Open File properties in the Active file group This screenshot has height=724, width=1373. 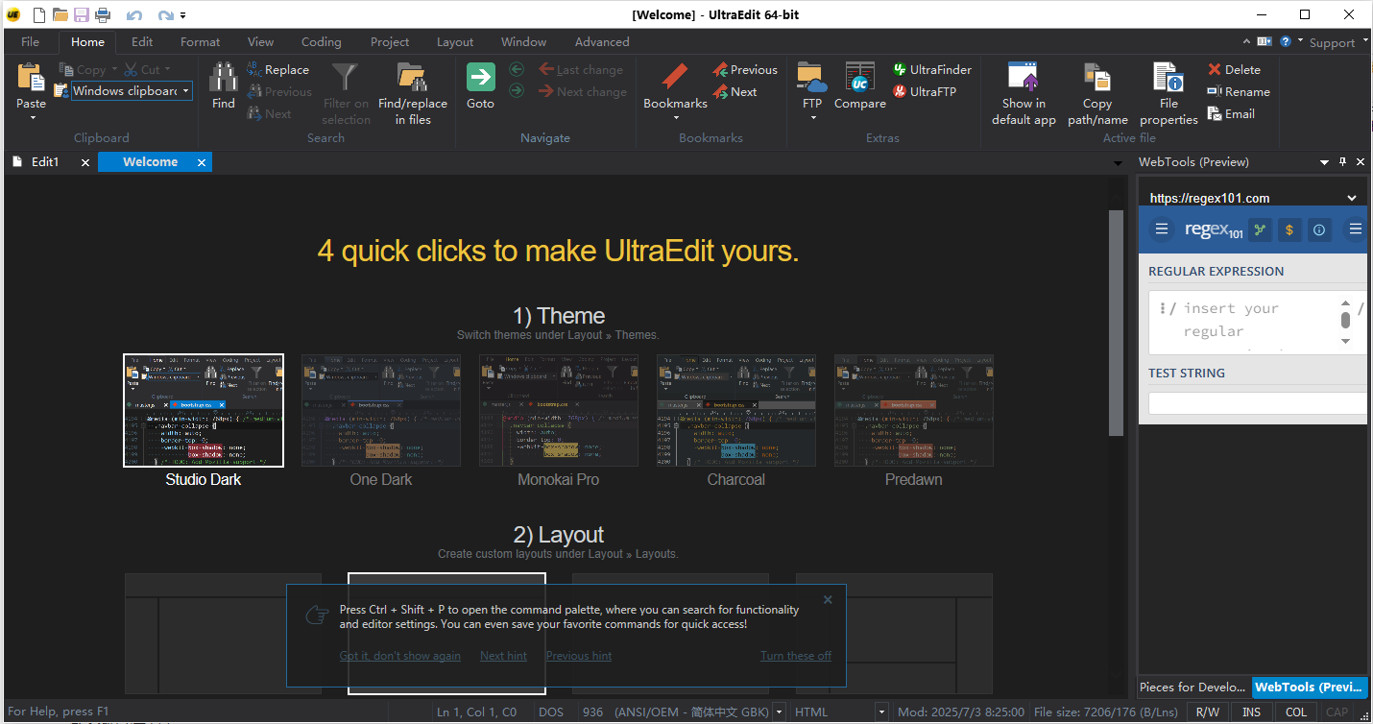pyautogui.click(x=1168, y=91)
